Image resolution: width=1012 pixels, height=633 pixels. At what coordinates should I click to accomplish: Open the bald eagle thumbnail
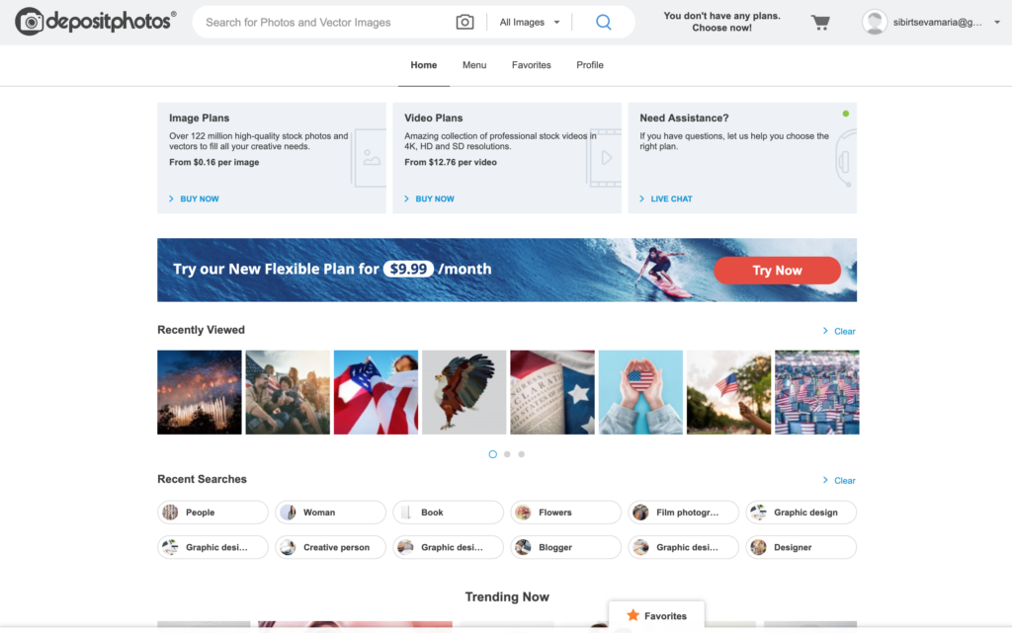tap(464, 392)
